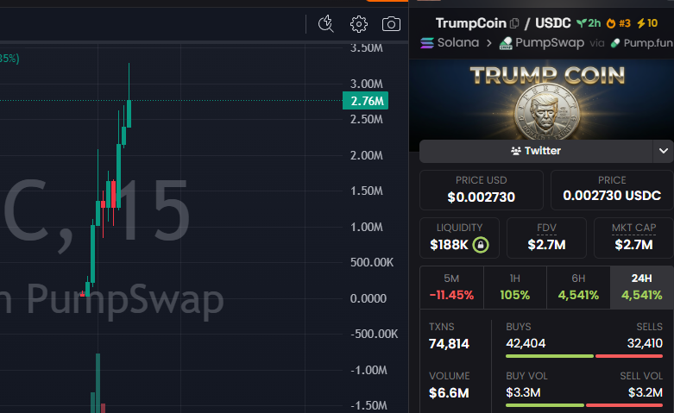Click the lightning boost 10 badge
The width and height of the screenshot is (674, 413).
[x=647, y=23]
